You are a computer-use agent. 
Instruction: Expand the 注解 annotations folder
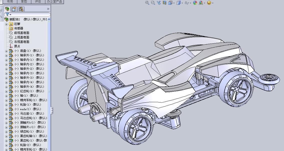point(6,24)
